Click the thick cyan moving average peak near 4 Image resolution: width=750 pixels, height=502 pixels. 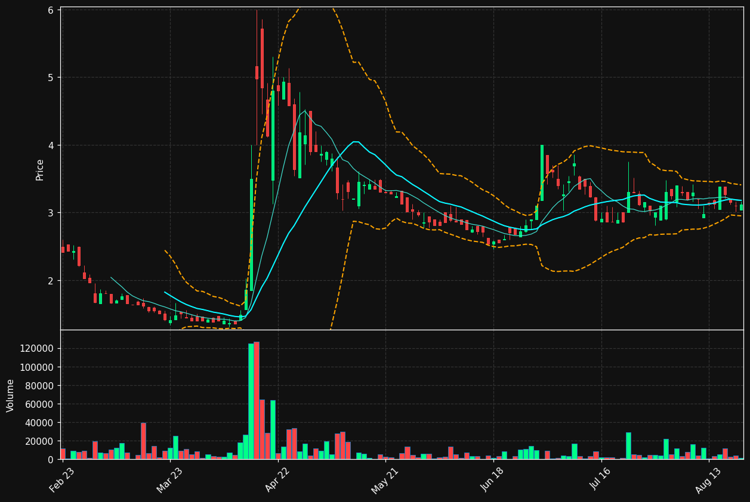tap(356, 142)
